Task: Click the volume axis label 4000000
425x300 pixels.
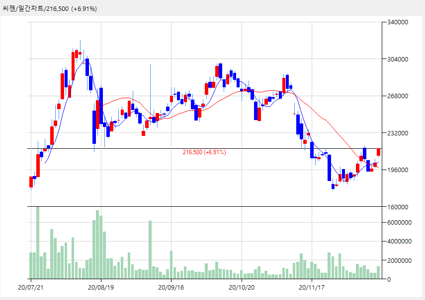Action: (x=399, y=241)
